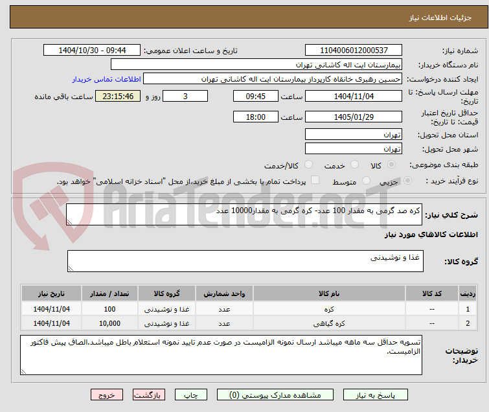The height and width of the screenshot is (412, 489).
Task: Click the جزئیات اطلاعات نیاز page header
Action: coord(440,17)
